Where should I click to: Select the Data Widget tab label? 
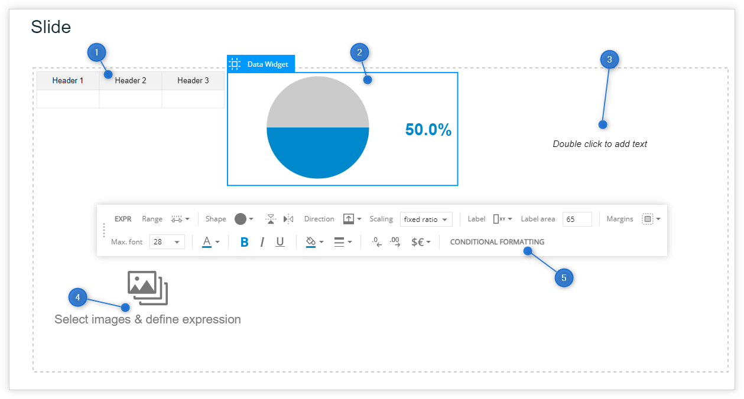(x=268, y=64)
